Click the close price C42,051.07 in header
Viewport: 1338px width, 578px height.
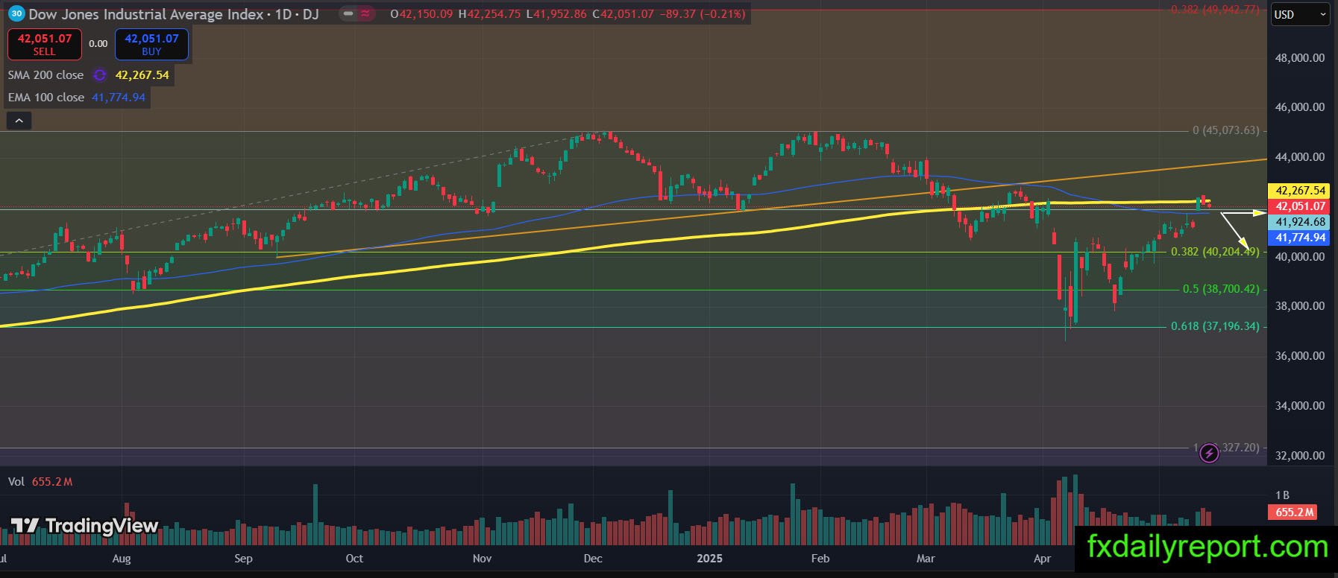(623, 14)
